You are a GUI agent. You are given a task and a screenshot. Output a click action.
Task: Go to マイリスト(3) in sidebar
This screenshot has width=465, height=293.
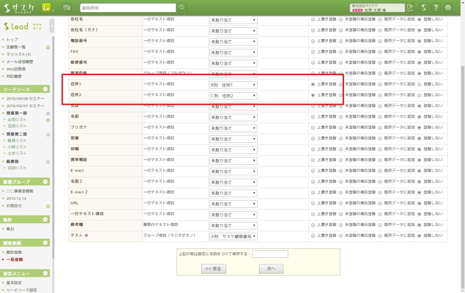(19, 54)
